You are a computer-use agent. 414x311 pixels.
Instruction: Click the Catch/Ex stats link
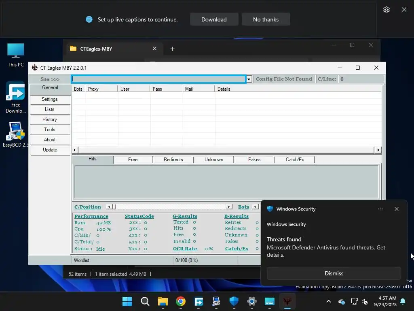point(237,249)
